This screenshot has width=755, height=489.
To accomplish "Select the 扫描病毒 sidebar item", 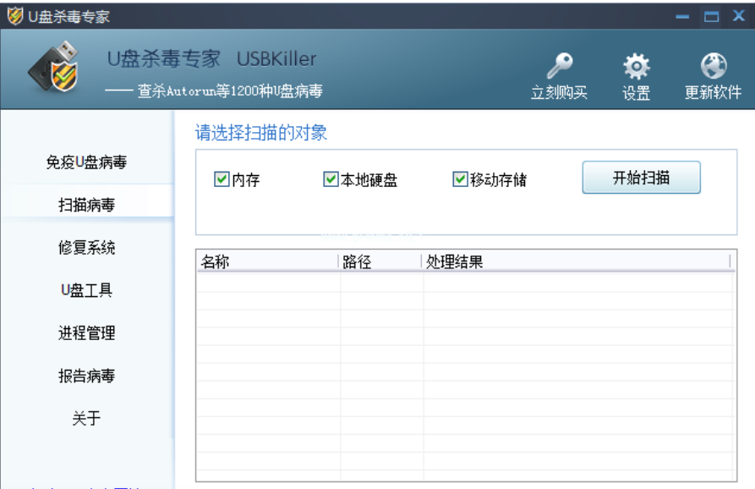I will coord(86,205).
